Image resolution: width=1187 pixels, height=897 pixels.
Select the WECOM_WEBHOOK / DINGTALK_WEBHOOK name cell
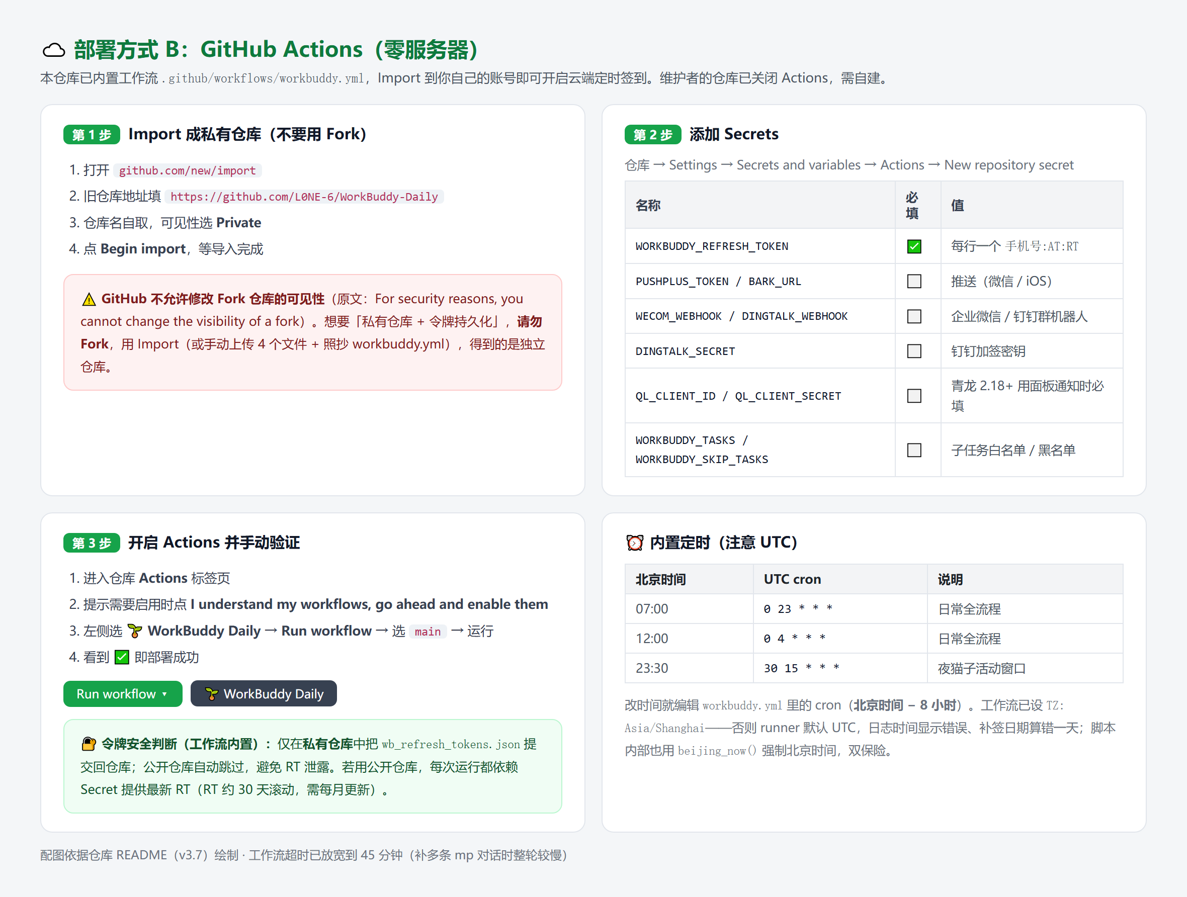760,317
